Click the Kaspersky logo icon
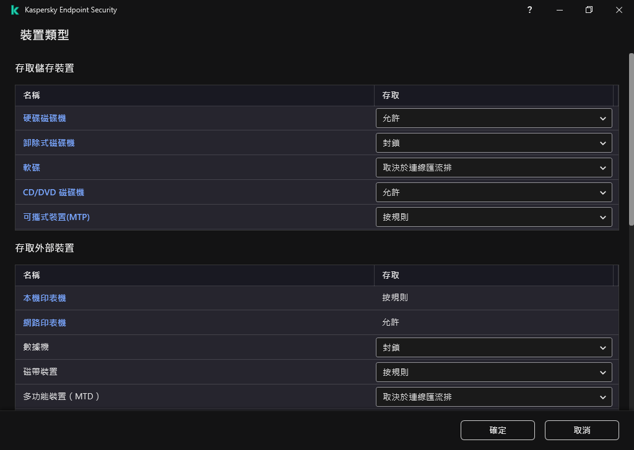Image resolution: width=634 pixels, height=450 pixels. (15, 10)
